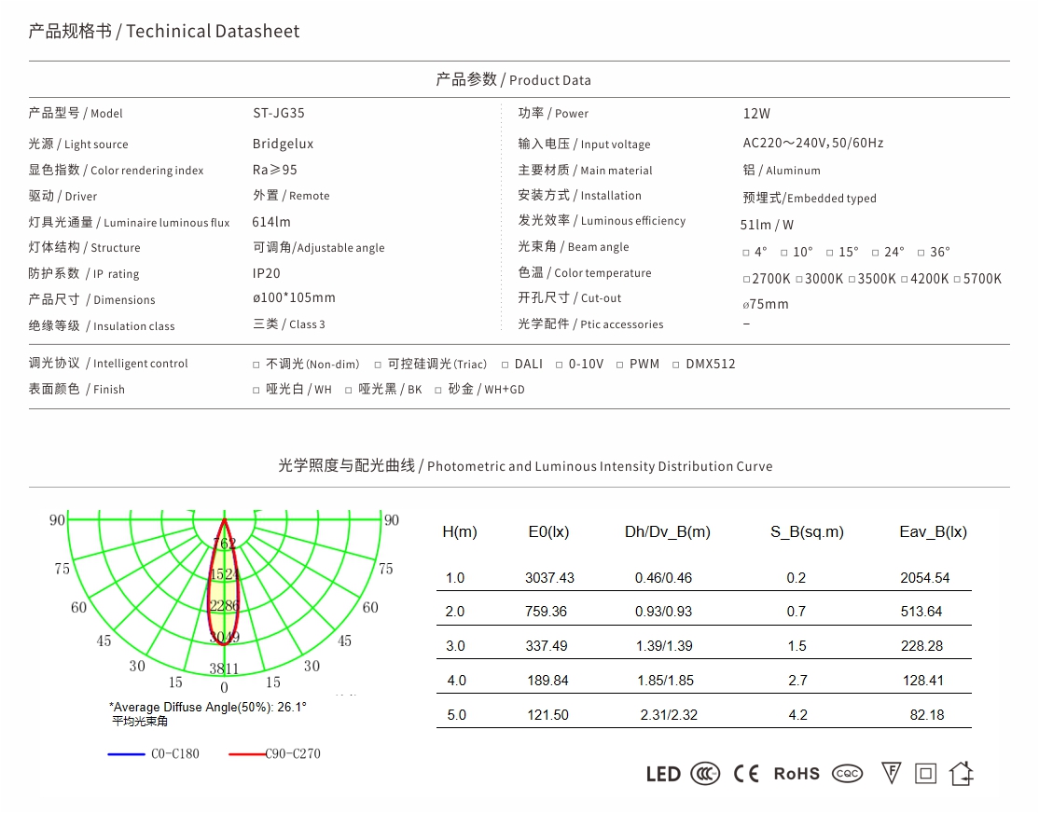Viewport: 1039px width, 813px height.
Task: Click the light source value Bridgelux
Action: point(283,144)
